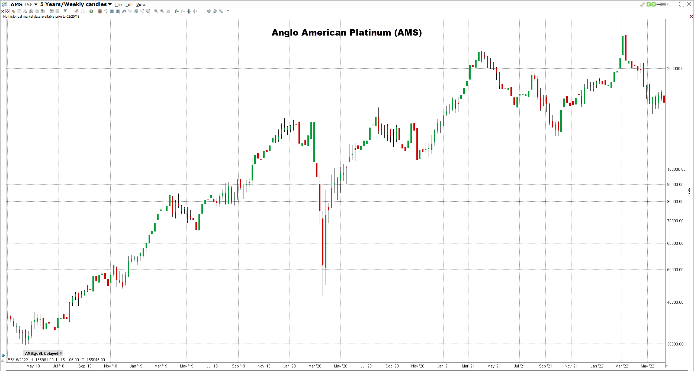Select the remove text label tool
Image resolution: width=694 pixels, height=371 pixels.
tap(118, 11)
